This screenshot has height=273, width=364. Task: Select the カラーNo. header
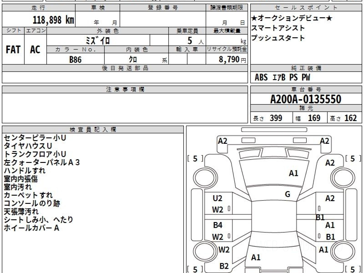(x=76, y=49)
